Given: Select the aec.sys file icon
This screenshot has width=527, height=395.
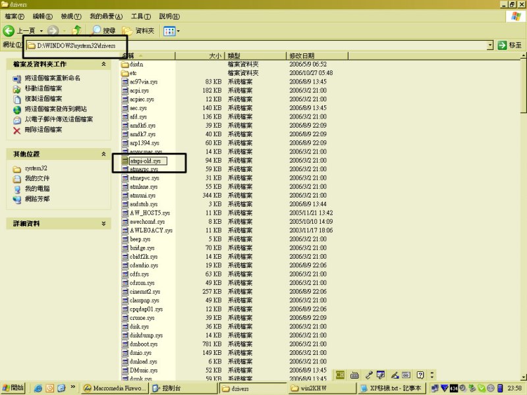Looking at the screenshot, I should click(x=125, y=108).
